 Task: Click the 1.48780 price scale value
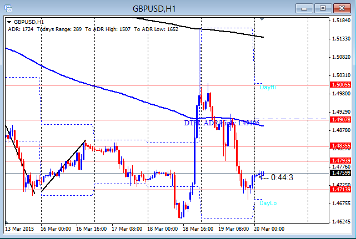click(341, 130)
